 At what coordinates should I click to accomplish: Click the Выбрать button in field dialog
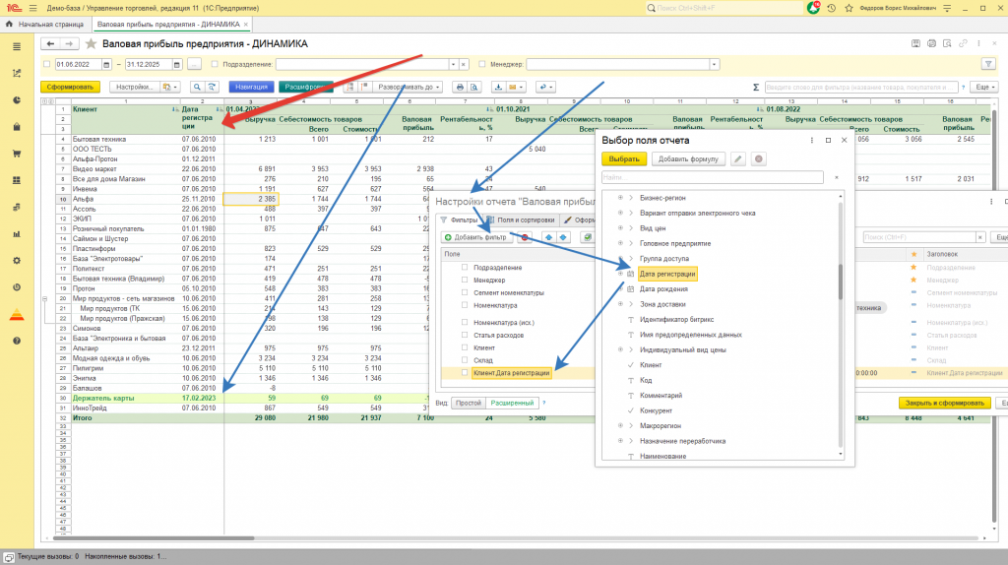tap(623, 158)
